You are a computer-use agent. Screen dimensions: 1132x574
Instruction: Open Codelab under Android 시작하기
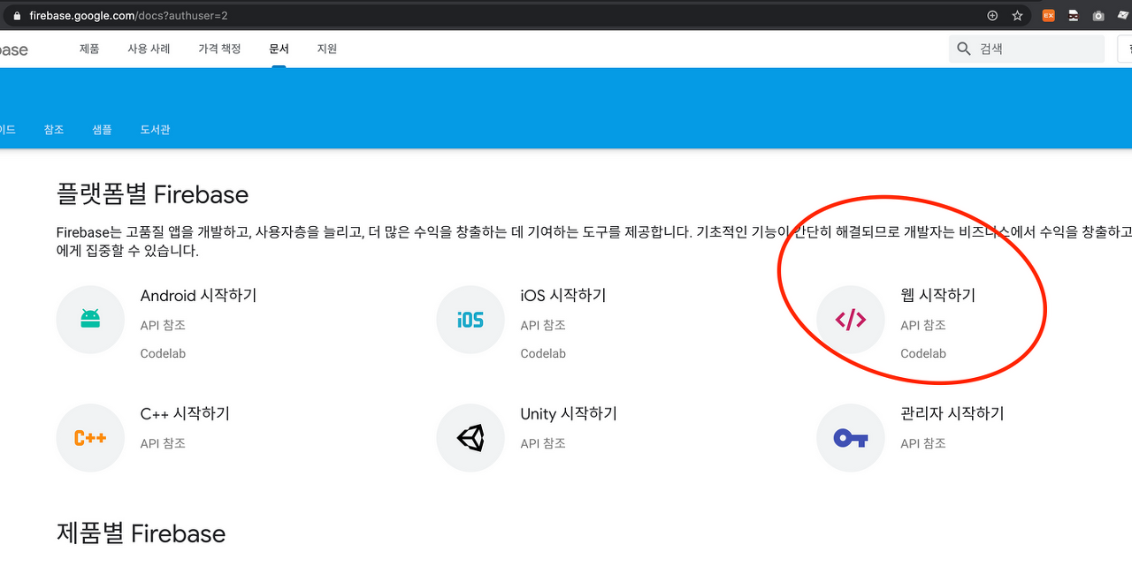tap(163, 354)
